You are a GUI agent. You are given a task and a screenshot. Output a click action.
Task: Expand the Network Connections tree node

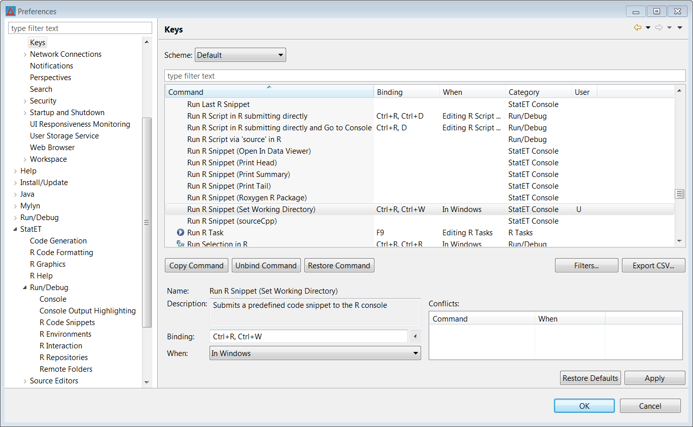click(x=25, y=54)
